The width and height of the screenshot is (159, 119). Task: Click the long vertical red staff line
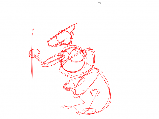[32, 66]
